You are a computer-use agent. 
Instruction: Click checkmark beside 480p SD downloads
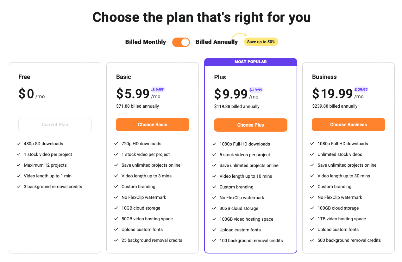19,144
